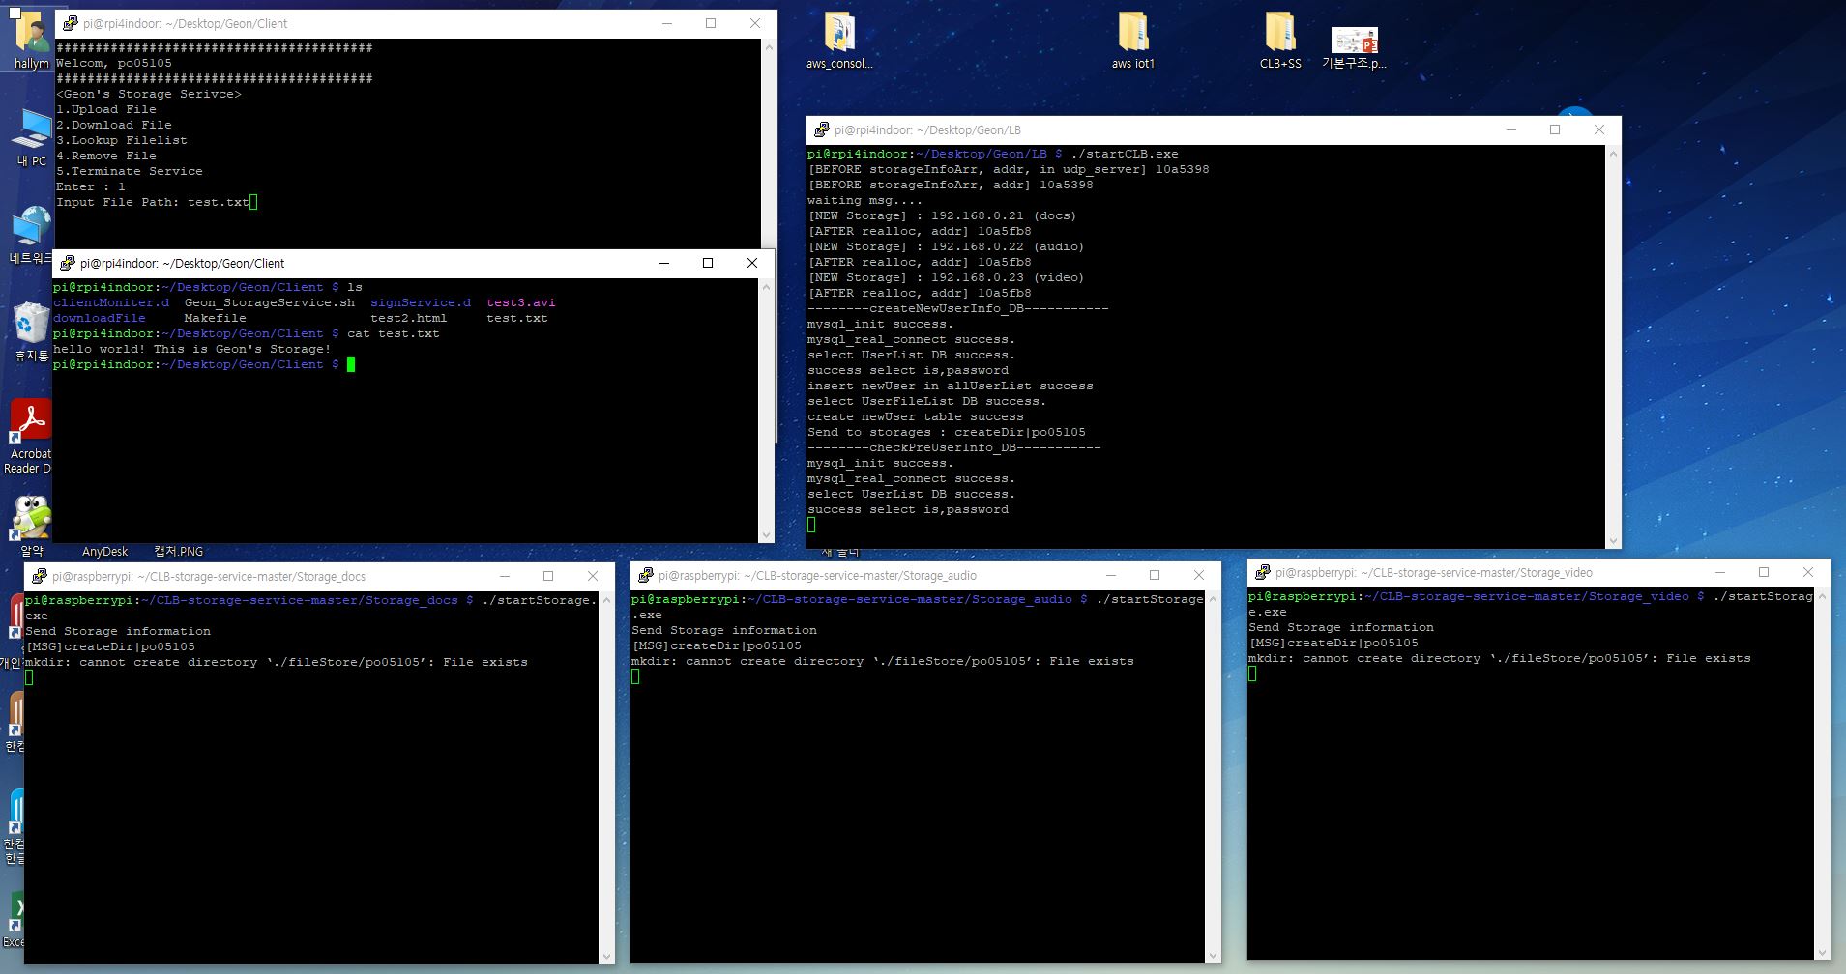Click PuTTY icon in top Geon/Client window title
This screenshot has height=974, width=1846.
point(70,23)
